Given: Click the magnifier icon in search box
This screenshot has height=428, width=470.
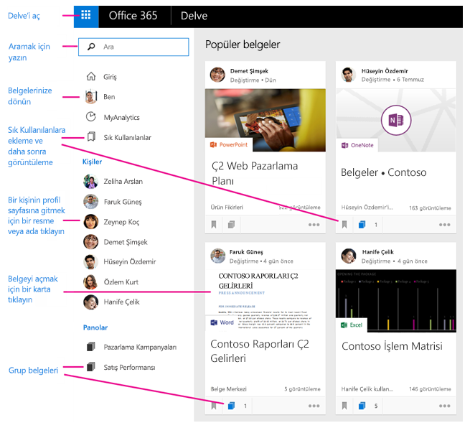Looking at the screenshot, I should (x=91, y=47).
